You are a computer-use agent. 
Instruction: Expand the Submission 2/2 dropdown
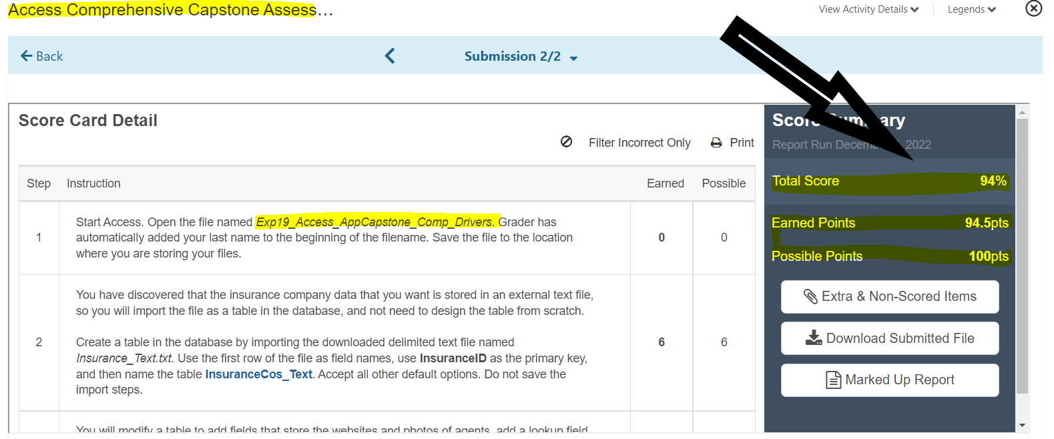[x=521, y=57]
